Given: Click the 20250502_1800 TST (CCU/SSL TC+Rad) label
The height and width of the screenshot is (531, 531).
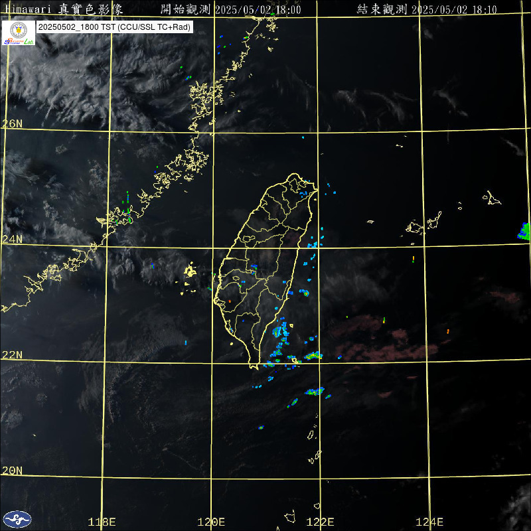Looking at the screenshot, I should pos(114,27).
